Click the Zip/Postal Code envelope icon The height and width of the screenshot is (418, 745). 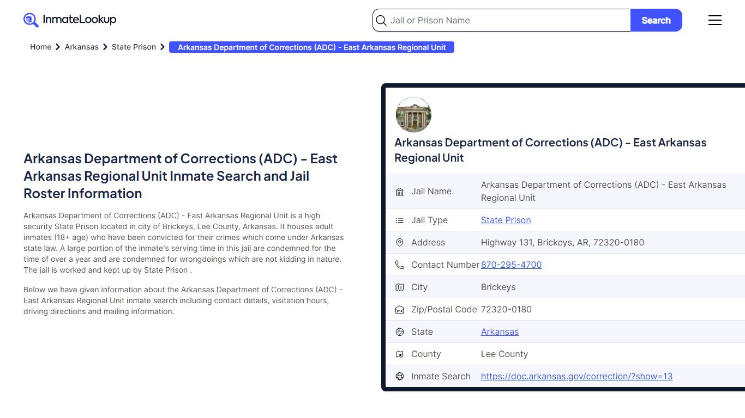(x=400, y=310)
